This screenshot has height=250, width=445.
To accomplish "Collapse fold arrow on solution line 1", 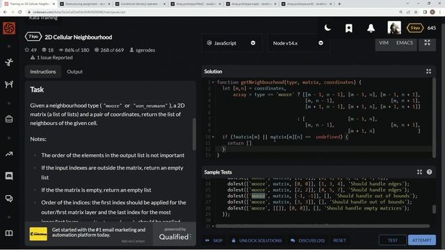I will click(213, 83).
